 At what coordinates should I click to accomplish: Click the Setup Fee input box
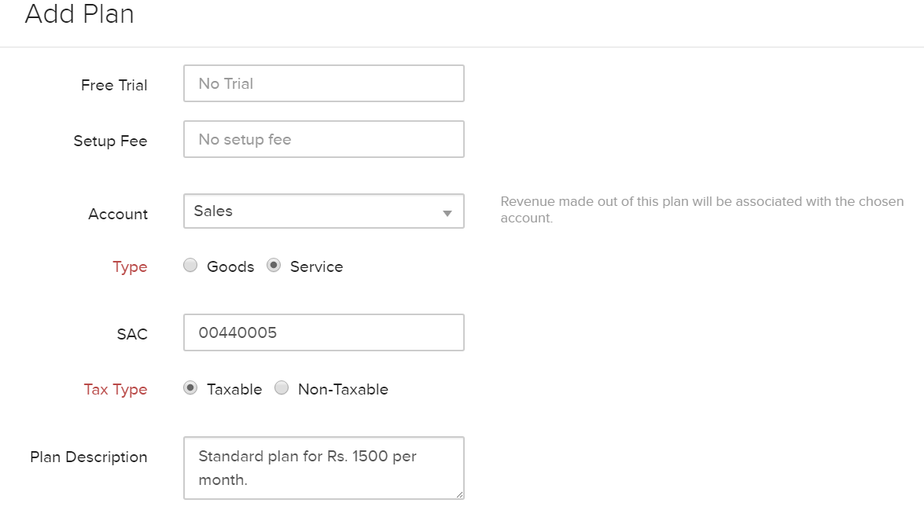(323, 138)
